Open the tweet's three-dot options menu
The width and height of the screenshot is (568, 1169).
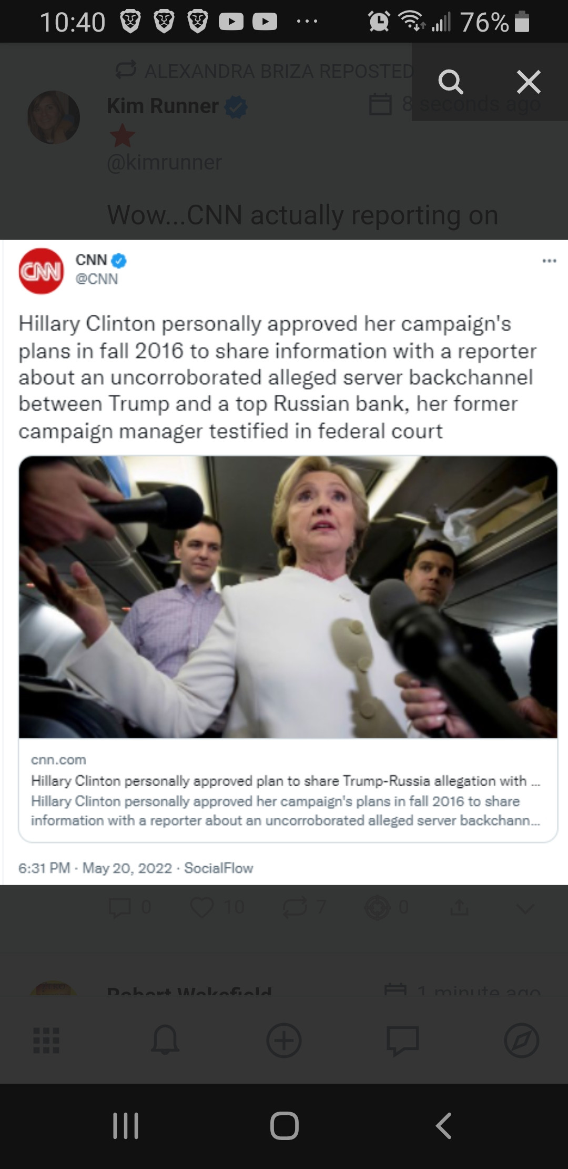549,261
